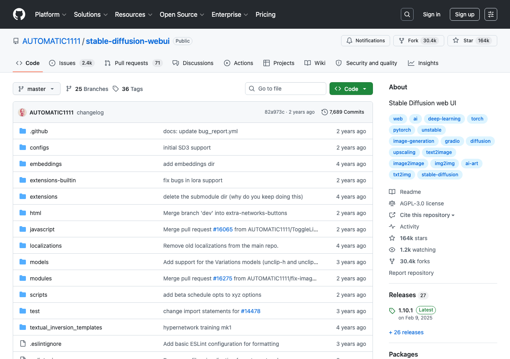
Task: Click the html folder icon
Action: tap(23, 213)
